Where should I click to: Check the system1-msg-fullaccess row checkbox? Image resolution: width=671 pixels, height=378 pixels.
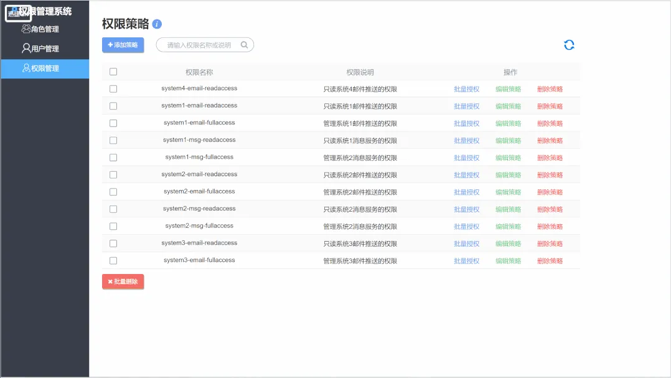coord(113,158)
